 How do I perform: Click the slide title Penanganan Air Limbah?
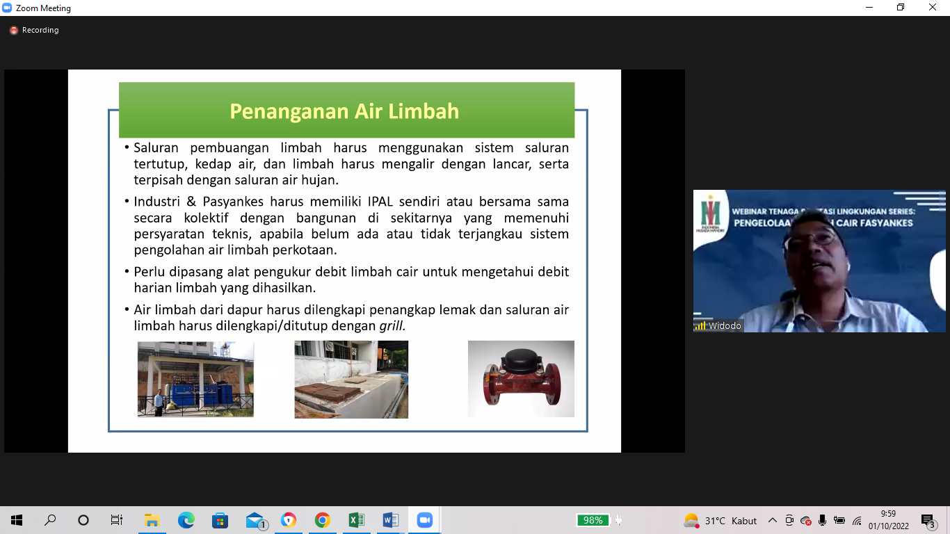[x=344, y=111]
